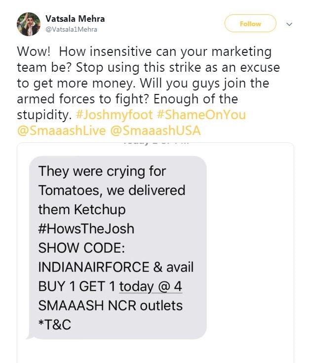
Task: Click the INDIANAIRFORCE promo code text
Action: click(94, 267)
